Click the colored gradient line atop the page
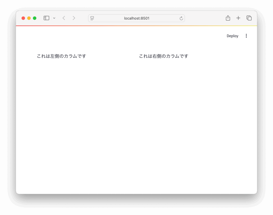The width and height of the screenshot is (273, 215). 136,26
